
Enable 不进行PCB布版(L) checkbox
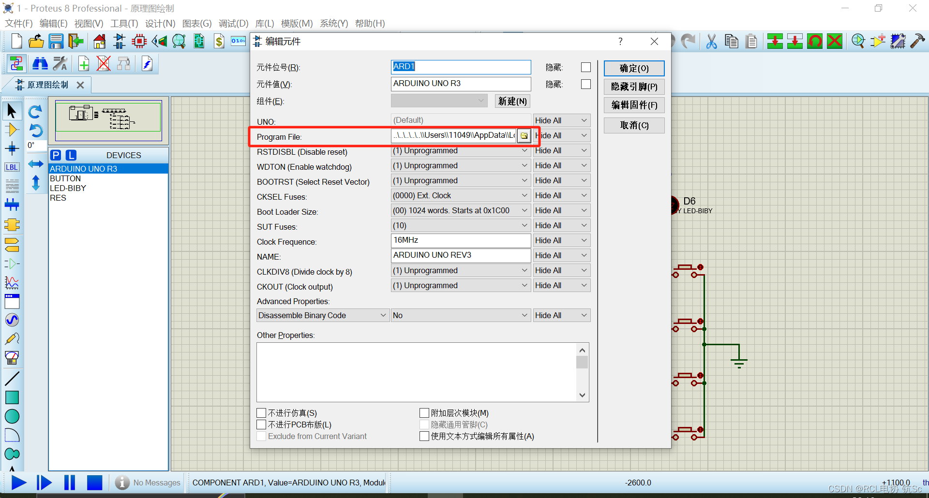[261, 425]
